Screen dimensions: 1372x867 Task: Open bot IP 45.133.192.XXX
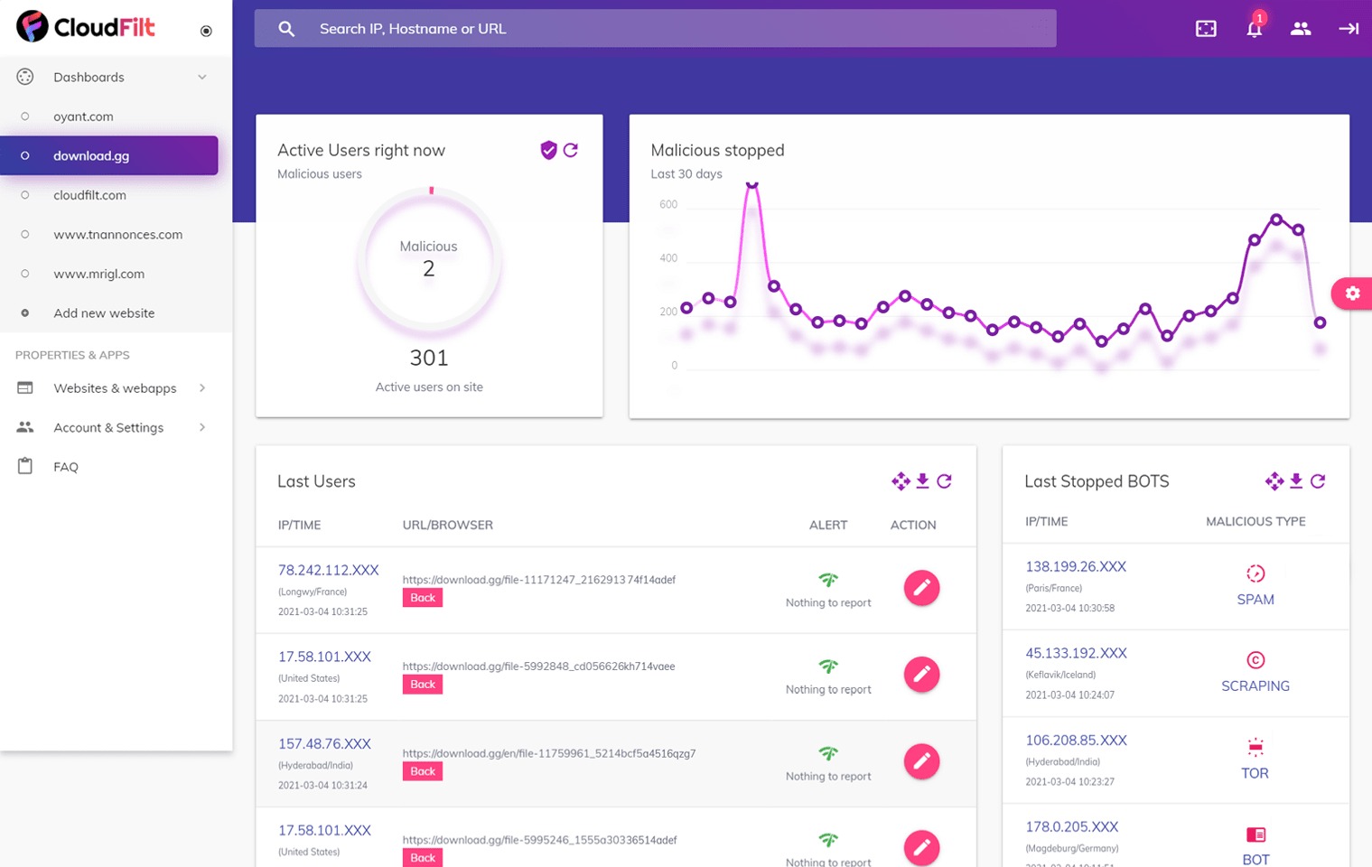[x=1076, y=653]
